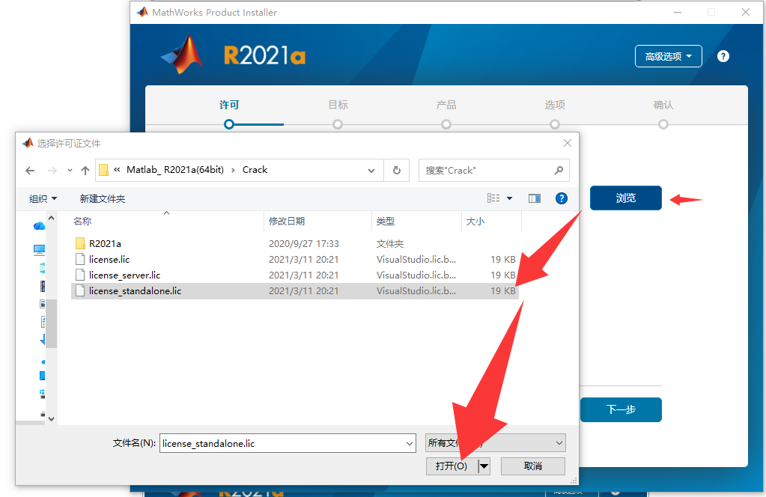Select the license_server.lic file

[x=294, y=275]
